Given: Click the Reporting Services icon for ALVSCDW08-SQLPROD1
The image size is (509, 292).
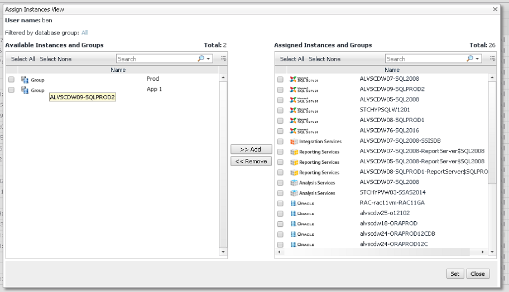Looking at the screenshot, I should [x=295, y=172].
